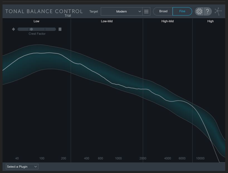Click the High band label

[210, 21]
